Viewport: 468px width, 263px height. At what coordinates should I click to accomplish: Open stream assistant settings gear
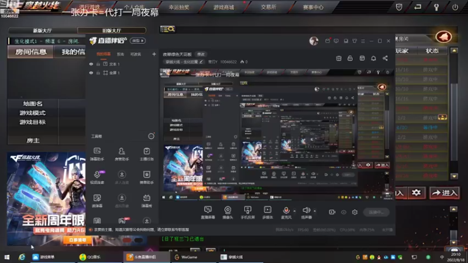[355, 212]
